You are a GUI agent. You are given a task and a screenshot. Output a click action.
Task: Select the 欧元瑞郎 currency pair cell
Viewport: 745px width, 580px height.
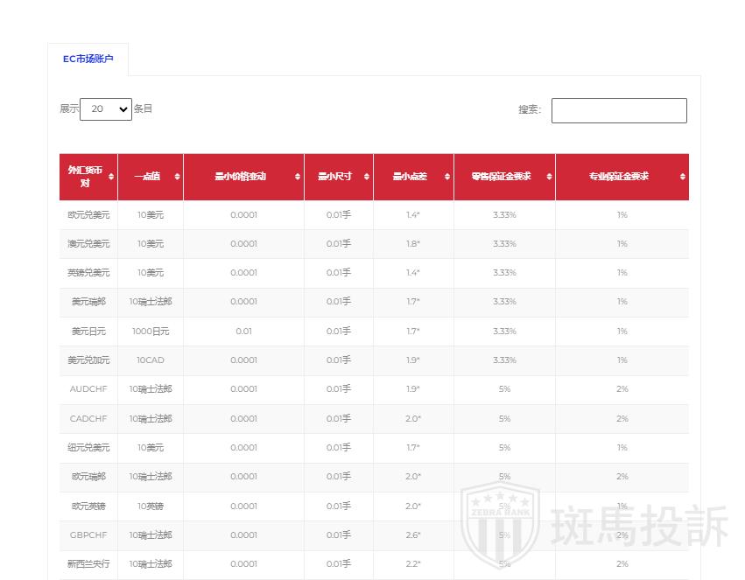pos(88,477)
